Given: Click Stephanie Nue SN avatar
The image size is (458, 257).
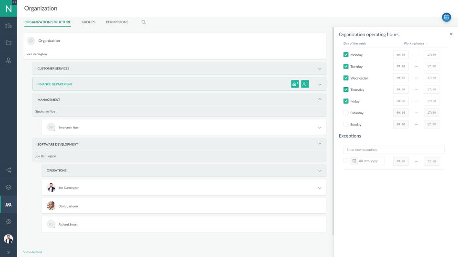Looking at the screenshot, I should 51,127.
